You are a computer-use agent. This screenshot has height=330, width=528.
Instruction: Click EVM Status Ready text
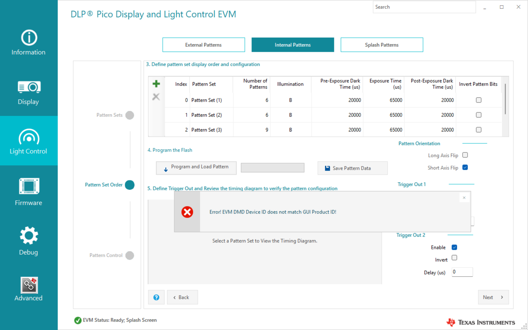point(120,320)
